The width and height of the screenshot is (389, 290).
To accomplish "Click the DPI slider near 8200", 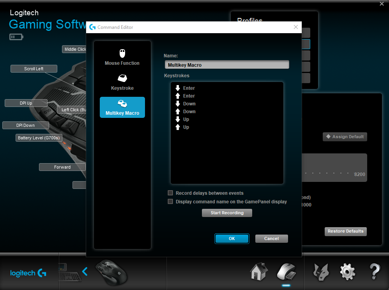I will click(348, 173).
